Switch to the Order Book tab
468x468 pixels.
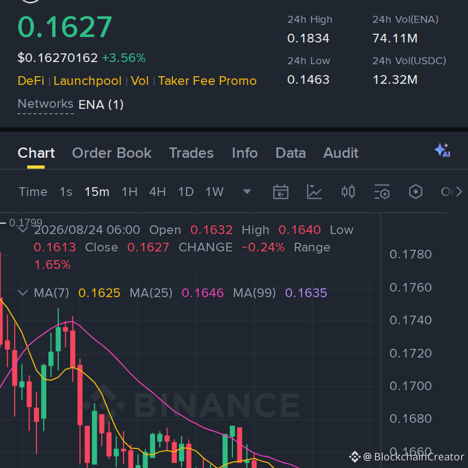[x=112, y=153]
